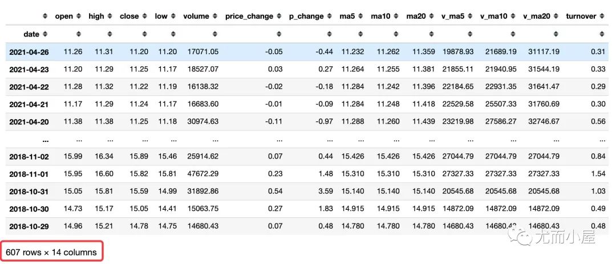Select the 2021-04-26 row label
The width and height of the screenshot is (616, 264).
[29, 52]
